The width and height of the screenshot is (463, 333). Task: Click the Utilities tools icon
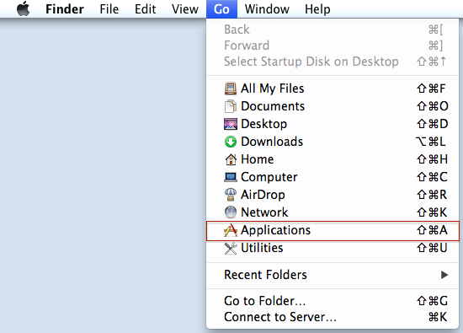tap(231, 248)
